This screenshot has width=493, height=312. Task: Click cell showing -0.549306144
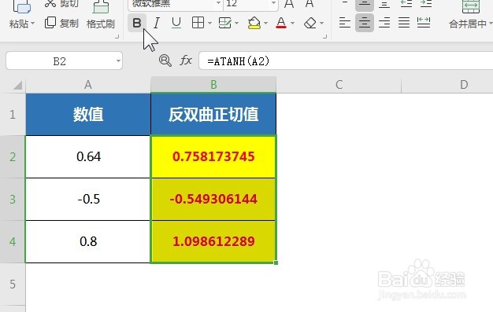tap(213, 199)
